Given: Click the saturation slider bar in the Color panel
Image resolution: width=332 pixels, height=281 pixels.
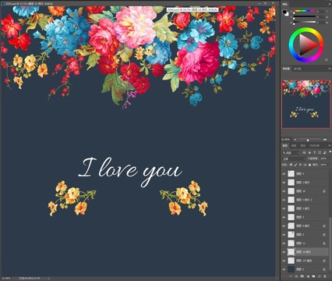Looking at the screenshot, I should [305, 16].
